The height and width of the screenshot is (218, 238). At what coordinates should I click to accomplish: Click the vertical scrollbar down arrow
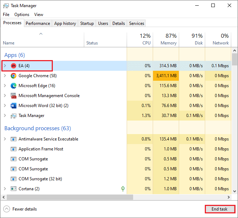[x=234, y=191]
